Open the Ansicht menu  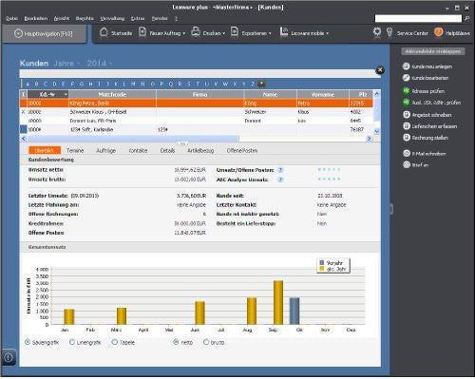point(62,19)
